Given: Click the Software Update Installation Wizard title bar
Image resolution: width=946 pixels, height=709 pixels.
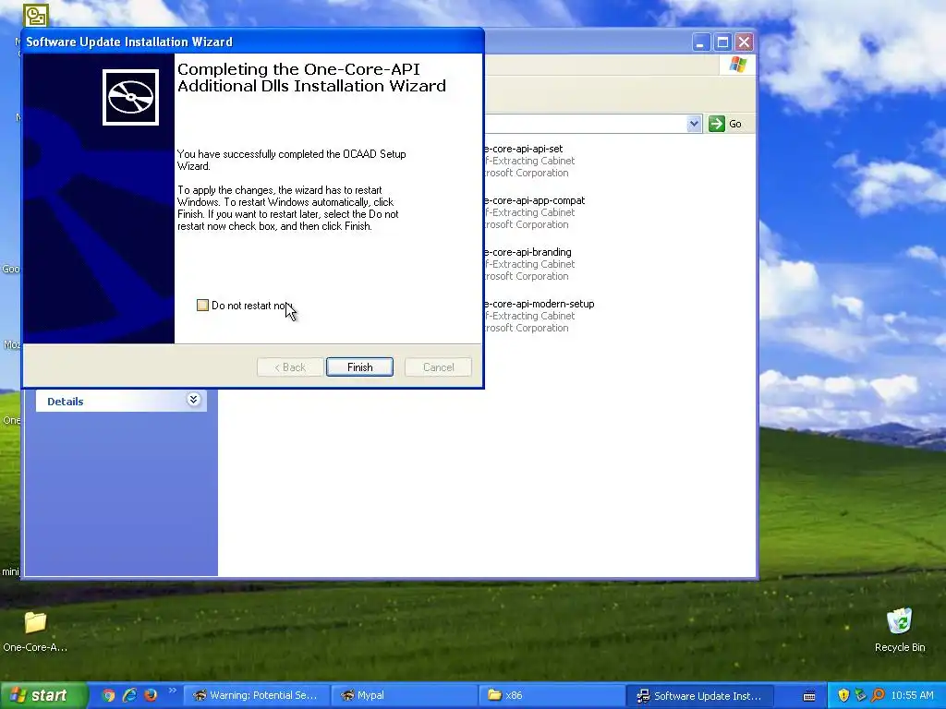Looking at the screenshot, I should [x=252, y=42].
